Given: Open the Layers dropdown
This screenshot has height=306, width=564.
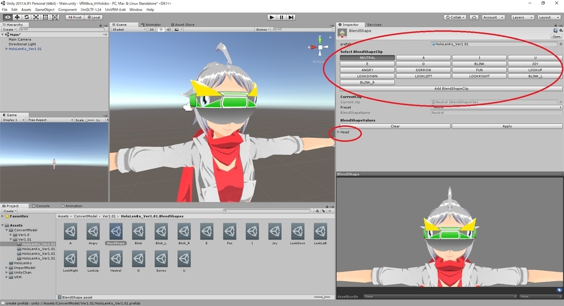Looking at the screenshot, I should tap(522, 17).
